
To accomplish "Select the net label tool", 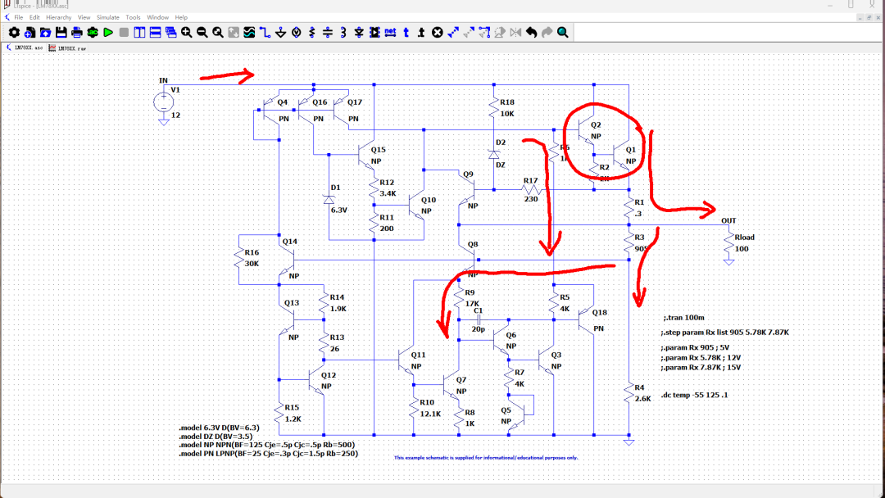I will [391, 33].
